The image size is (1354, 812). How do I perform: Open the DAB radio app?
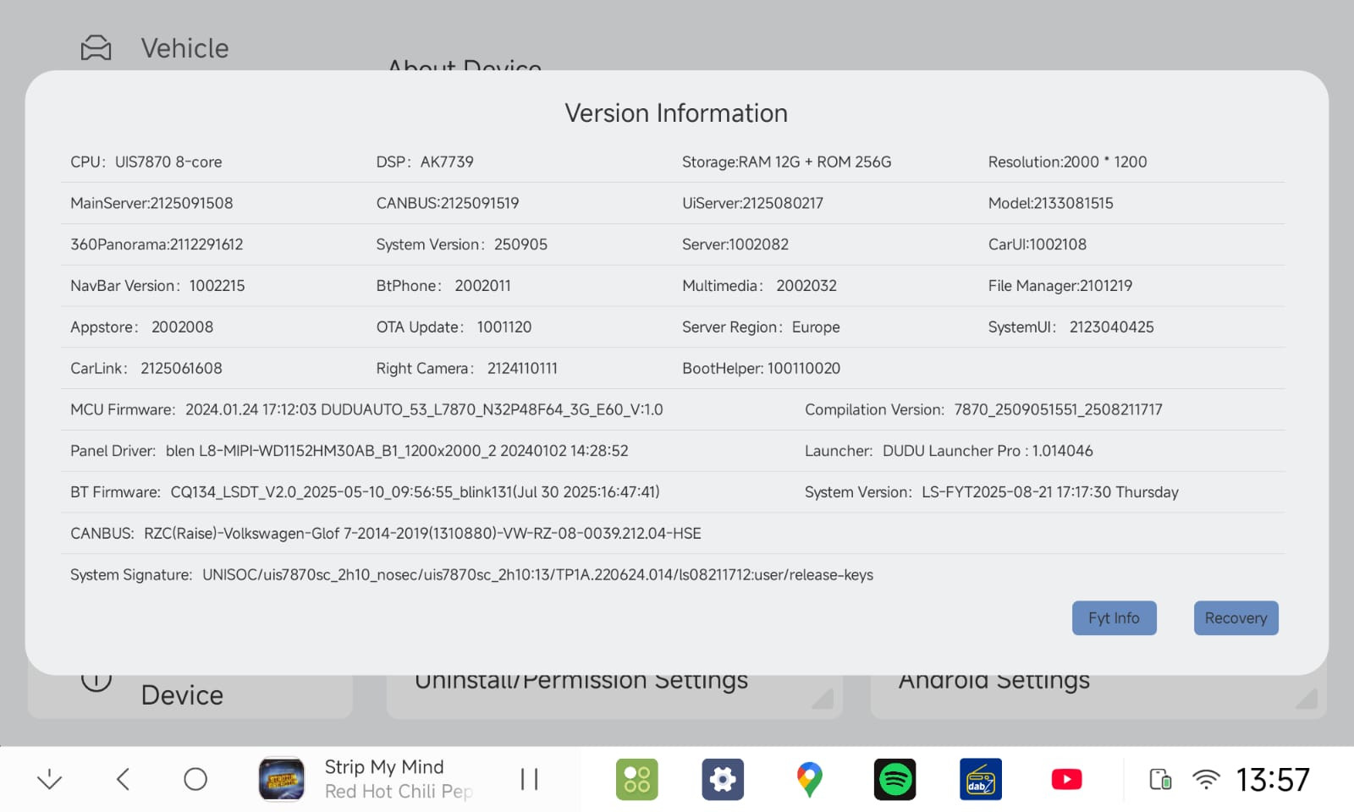pyautogui.click(x=981, y=779)
